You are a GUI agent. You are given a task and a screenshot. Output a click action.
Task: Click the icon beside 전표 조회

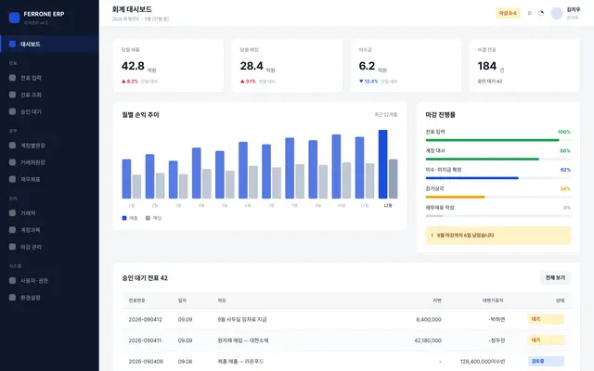click(12, 95)
